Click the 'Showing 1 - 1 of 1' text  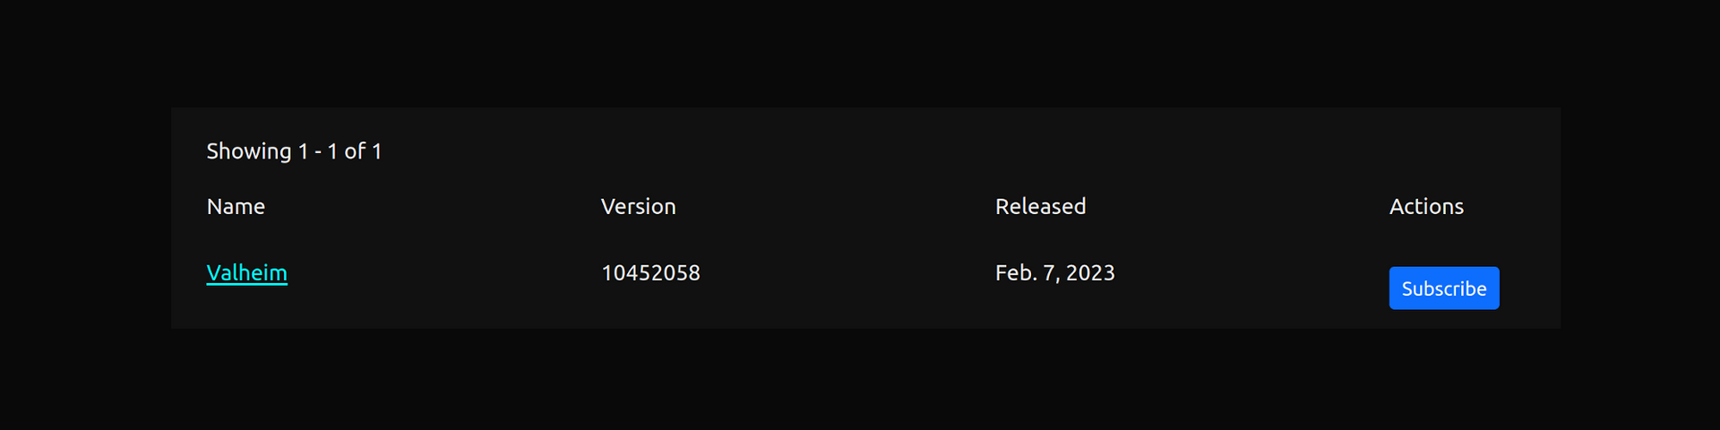coord(294,151)
